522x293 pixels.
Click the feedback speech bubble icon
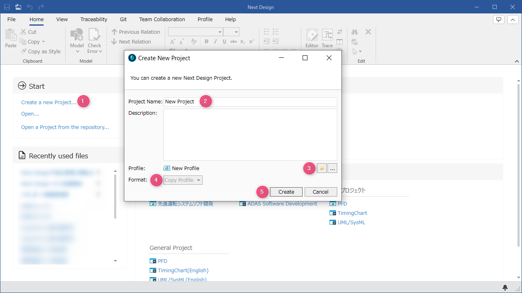[499, 19]
